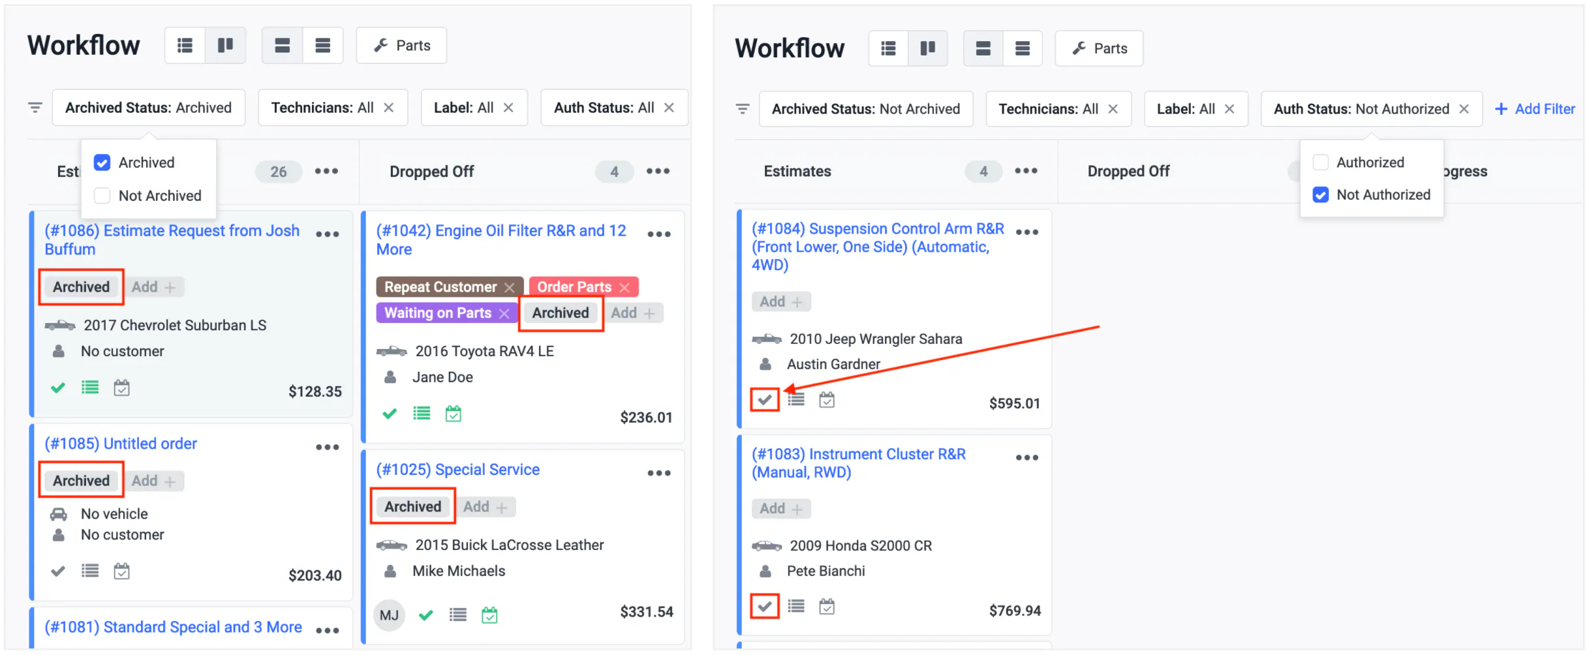Image resolution: width=1587 pixels, height=655 pixels.
Task: Remove Repeat Customer label from order #1042
Action: (x=510, y=288)
